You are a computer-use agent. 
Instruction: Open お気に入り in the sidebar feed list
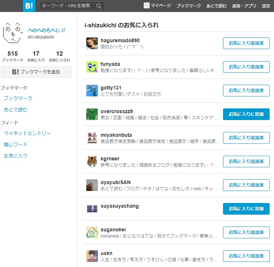(x=16, y=156)
